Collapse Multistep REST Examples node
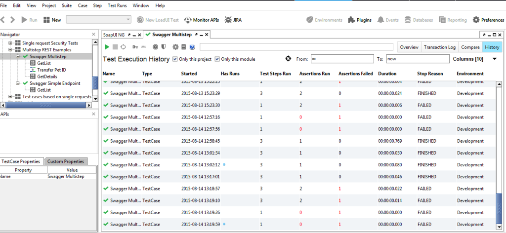The width and height of the screenshot is (506, 233). point(10,50)
